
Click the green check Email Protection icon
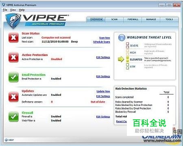[x=13, y=77]
